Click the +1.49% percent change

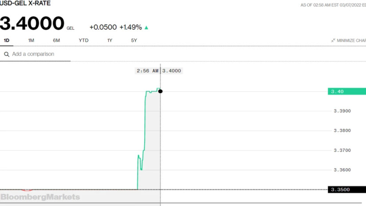tap(131, 27)
